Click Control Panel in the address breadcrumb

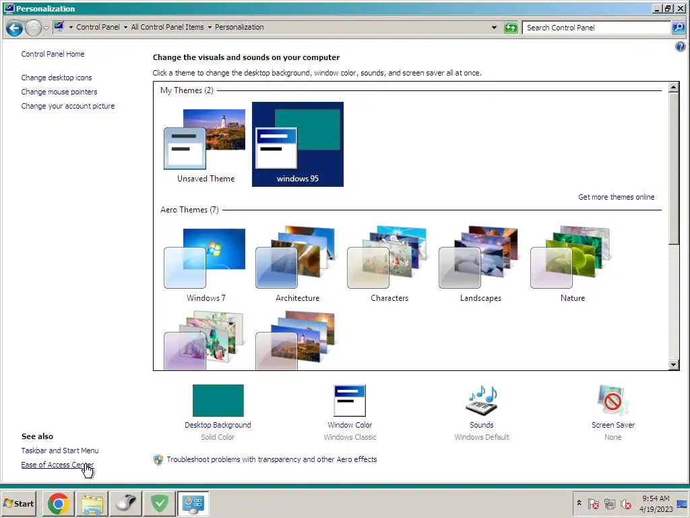[x=98, y=27]
